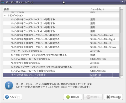Click the disabled 削除(R) button
The height and width of the screenshot is (103, 126).
[x=93, y=97]
